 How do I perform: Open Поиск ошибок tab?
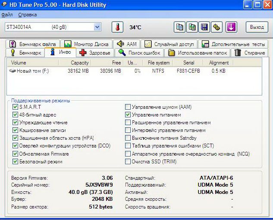pos(139,52)
